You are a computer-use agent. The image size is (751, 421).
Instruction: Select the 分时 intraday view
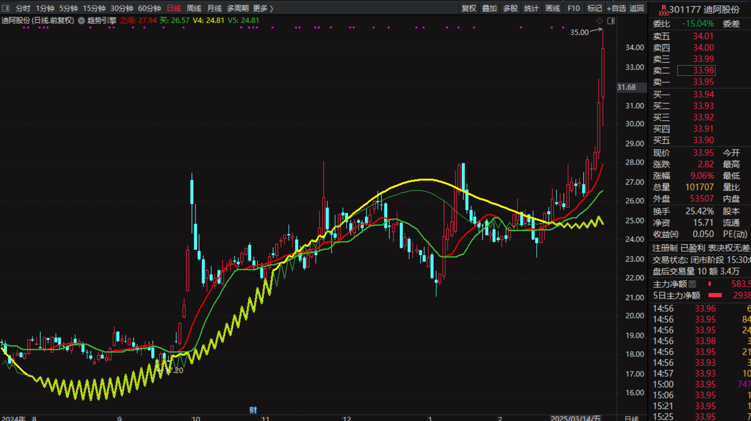click(x=23, y=8)
